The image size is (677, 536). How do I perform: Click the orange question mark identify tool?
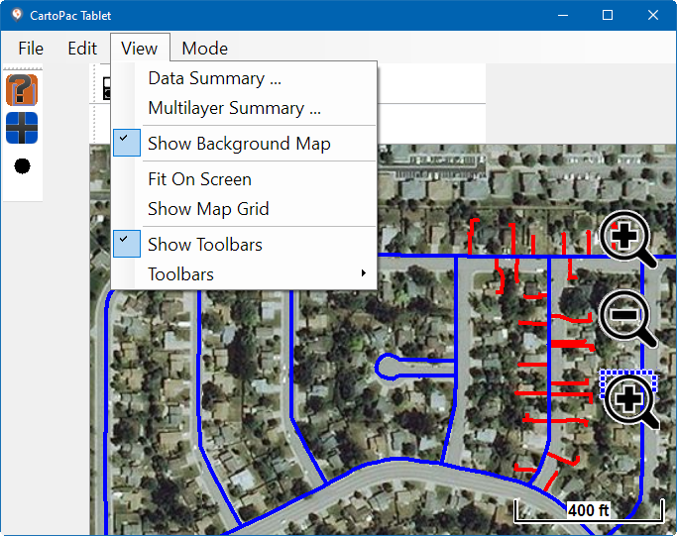22,90
